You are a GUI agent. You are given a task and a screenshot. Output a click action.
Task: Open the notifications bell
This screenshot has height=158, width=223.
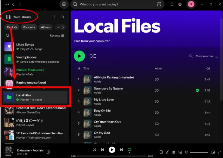point(172,4)
